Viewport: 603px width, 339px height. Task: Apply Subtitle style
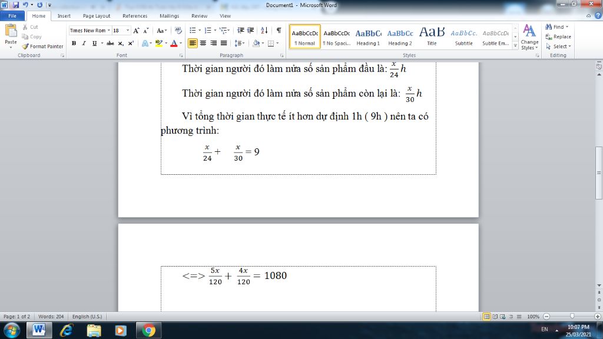[x=464, y=37]
